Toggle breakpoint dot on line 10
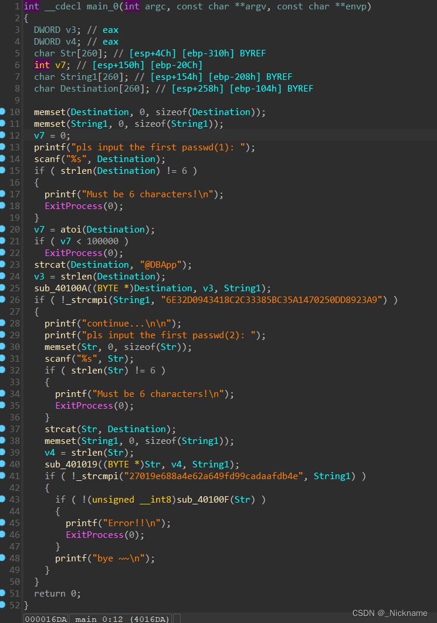The image size is (437, 623). pos(2,112)
